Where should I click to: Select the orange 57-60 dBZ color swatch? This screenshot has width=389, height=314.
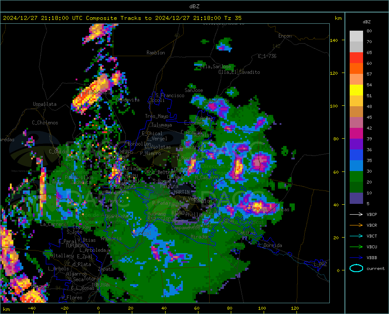pyautogui.click(x=356, y=69)
